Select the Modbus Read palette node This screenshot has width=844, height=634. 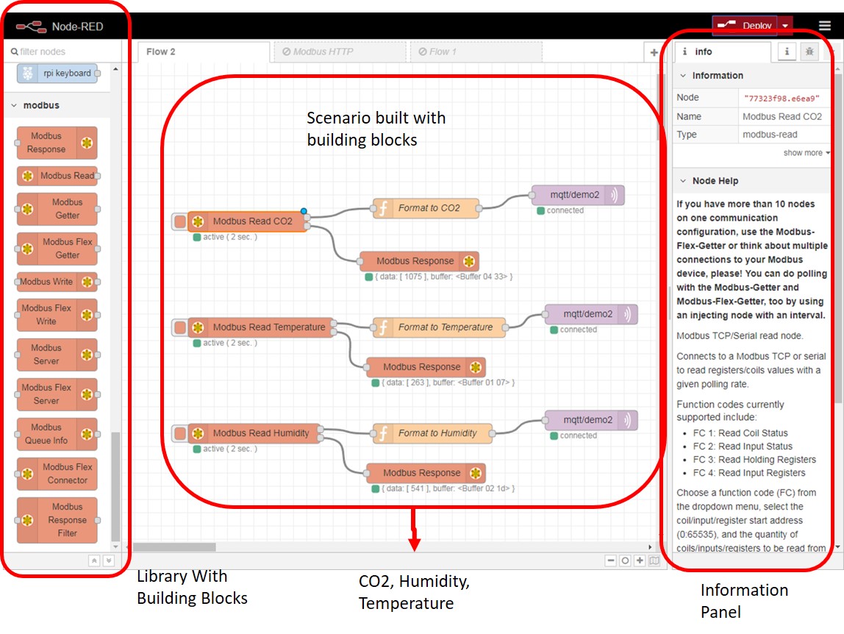coord(57,176)
